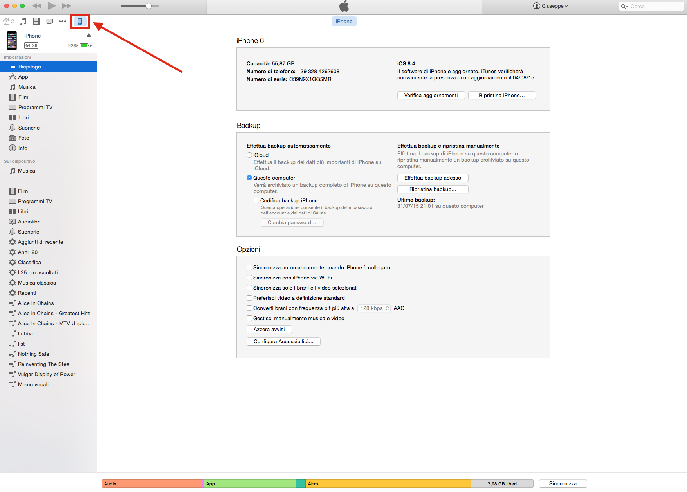Open Film under Sul dispositivo

[49, 191]
